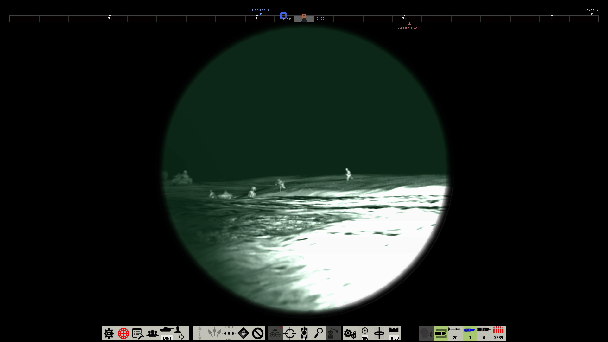Click the Abbasides 1 red compass marker
Screen dimensions: 608x342
click(409, 24)
